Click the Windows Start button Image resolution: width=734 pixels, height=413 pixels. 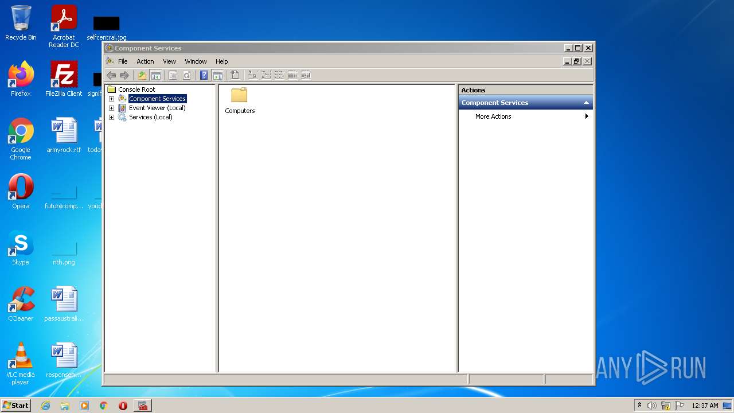15,406
